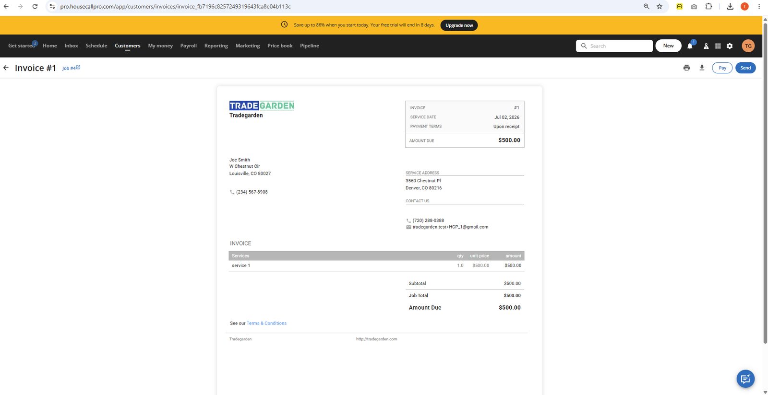Click into the Search field

(x=614, y=46)
